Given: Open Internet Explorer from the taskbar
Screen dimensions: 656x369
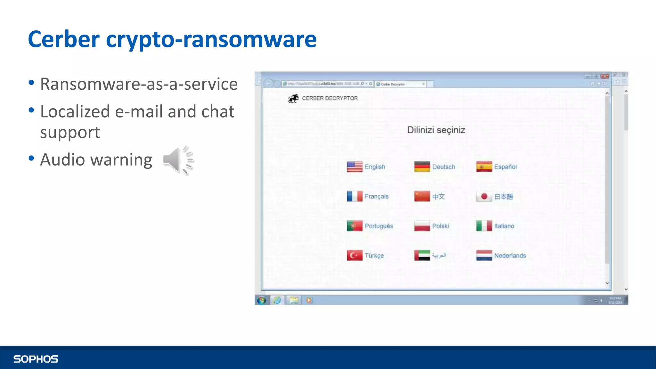Looking at the screenshot, I should click(x=277, y=300).
